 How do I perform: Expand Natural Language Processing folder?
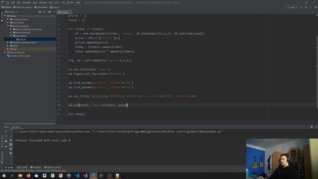click(x=11, y=29)
